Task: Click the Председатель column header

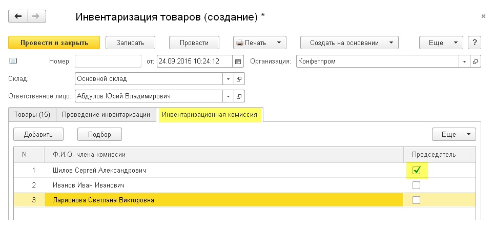Action: (440, 155)
